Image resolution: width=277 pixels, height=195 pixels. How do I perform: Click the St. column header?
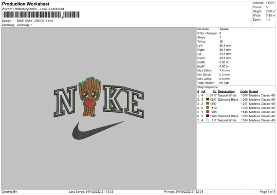(215, 92)
